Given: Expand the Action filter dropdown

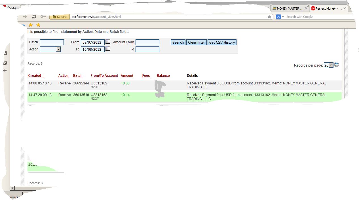Looking at the screenshot, I should pyautogui.click(x=58, y=49).
